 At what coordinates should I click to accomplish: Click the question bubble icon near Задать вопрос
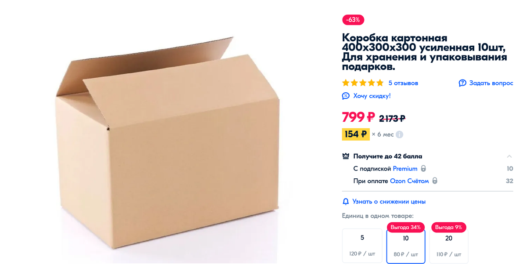(462, 83)
